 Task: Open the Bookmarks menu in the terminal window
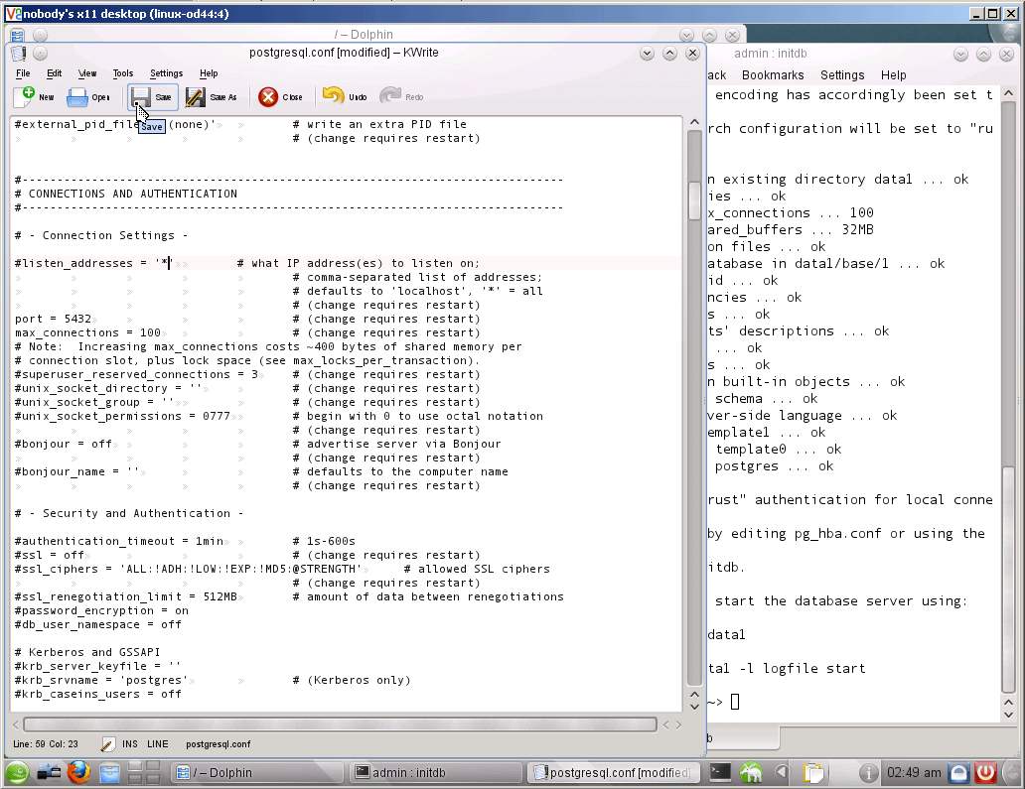coord(773,75)
